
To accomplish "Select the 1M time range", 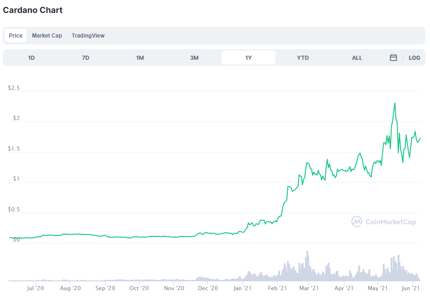I will click(x=140, y=57).
